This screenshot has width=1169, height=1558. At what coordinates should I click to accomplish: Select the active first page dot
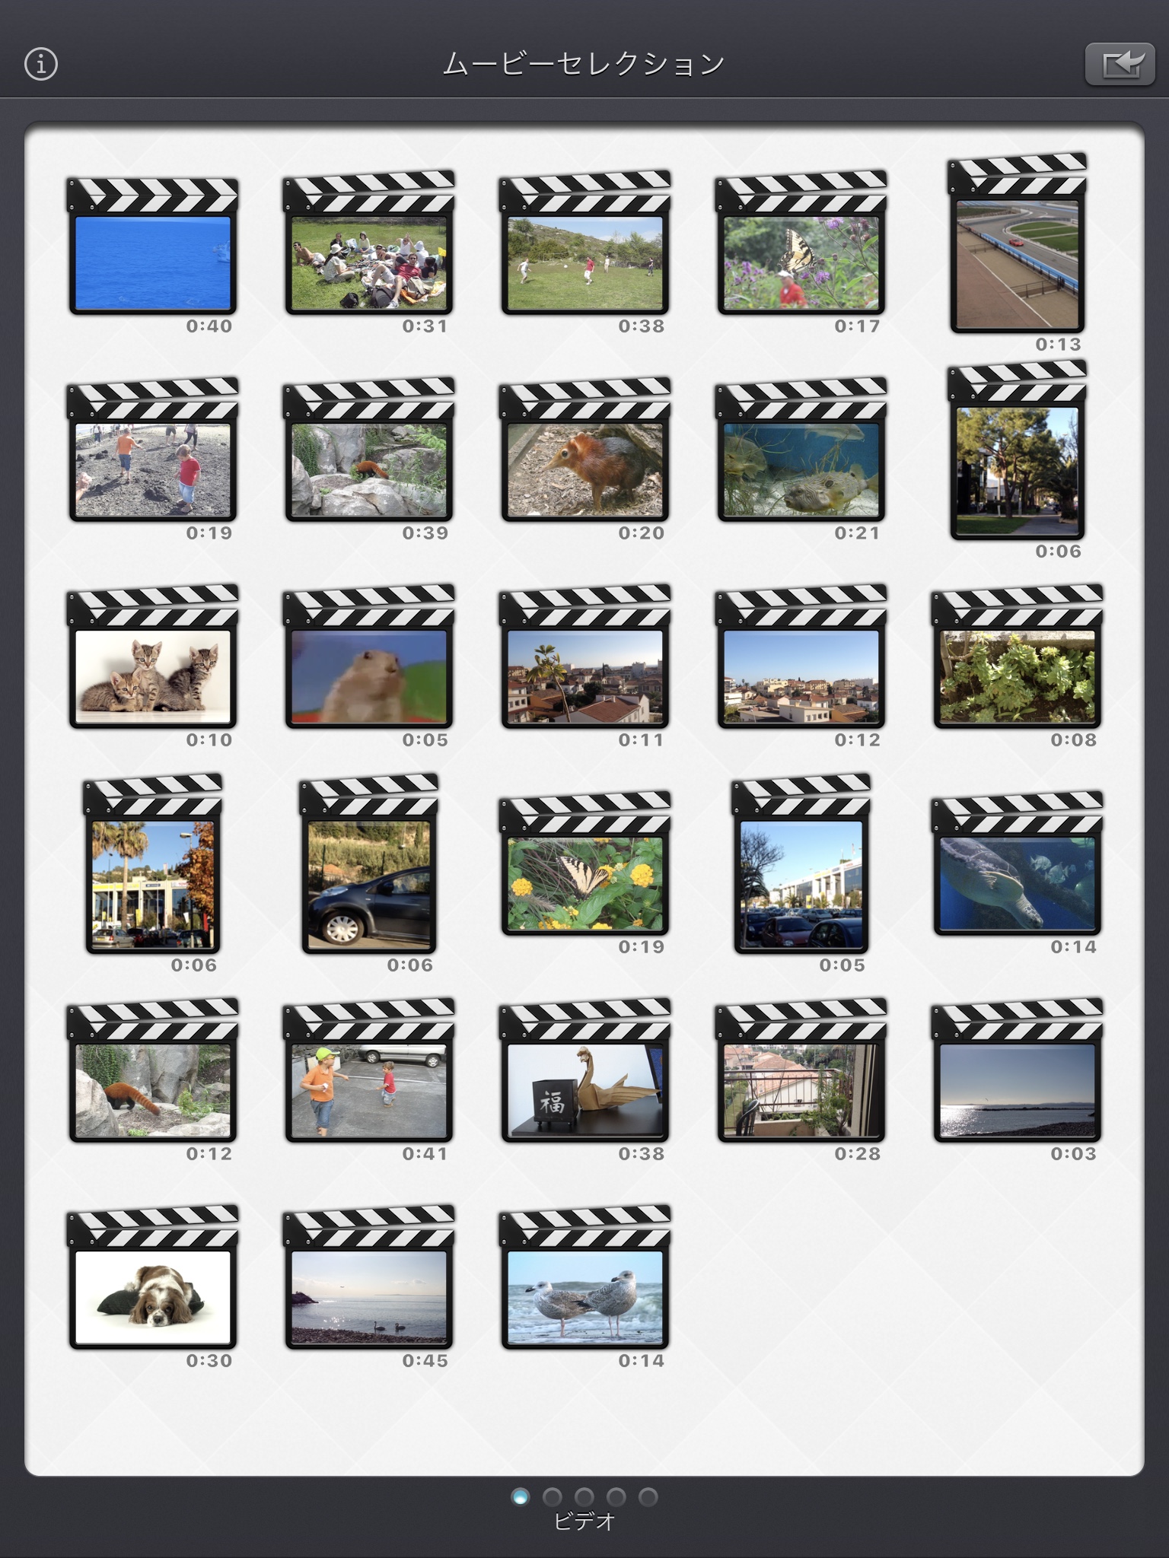521,1497
